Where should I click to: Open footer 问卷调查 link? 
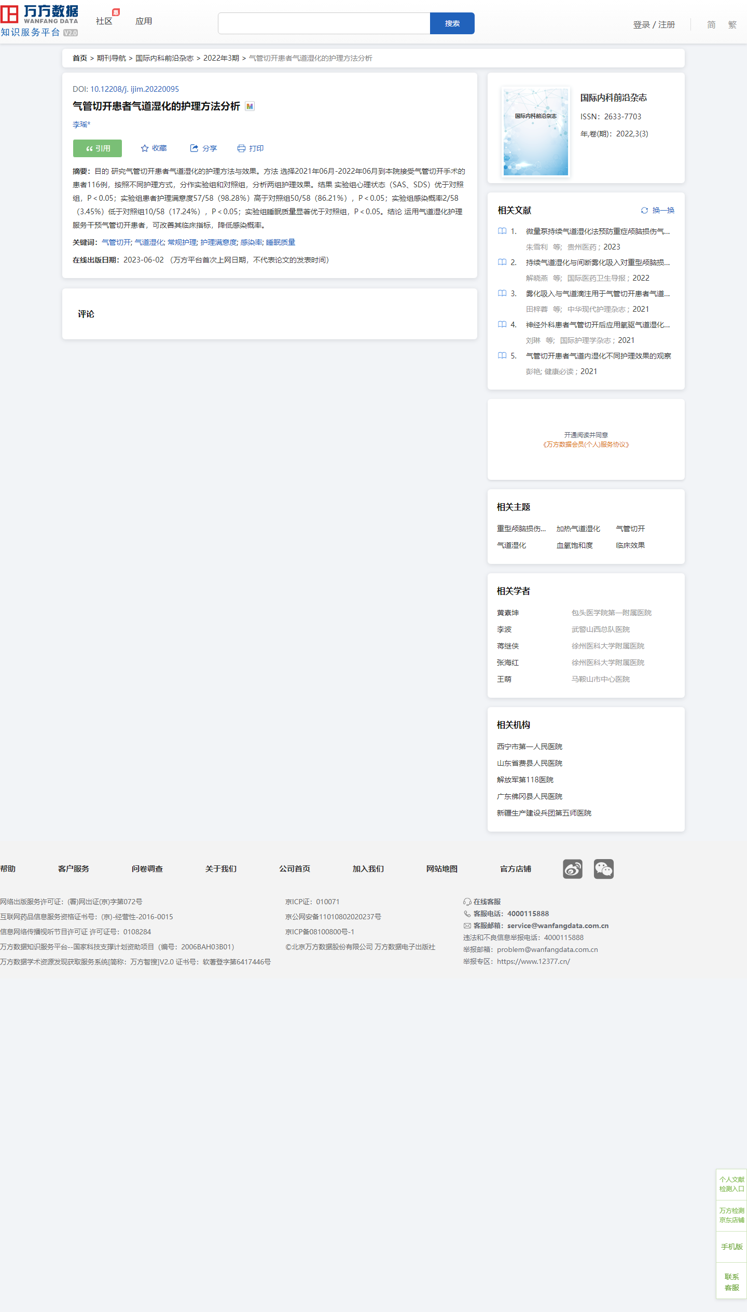pos(147,868)
